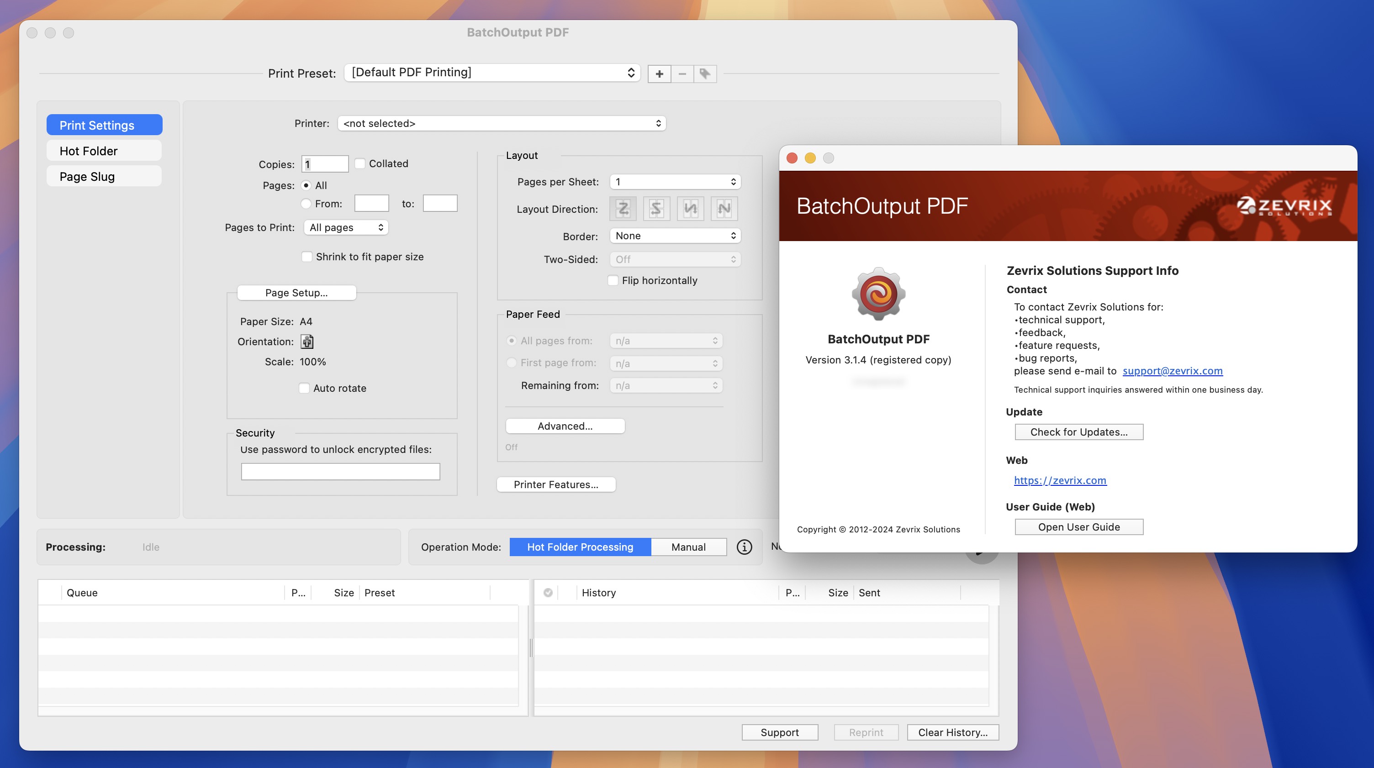Switch to Hot Folder tab
Viewport: 1374px width, 768px height.
pos(103,150)
